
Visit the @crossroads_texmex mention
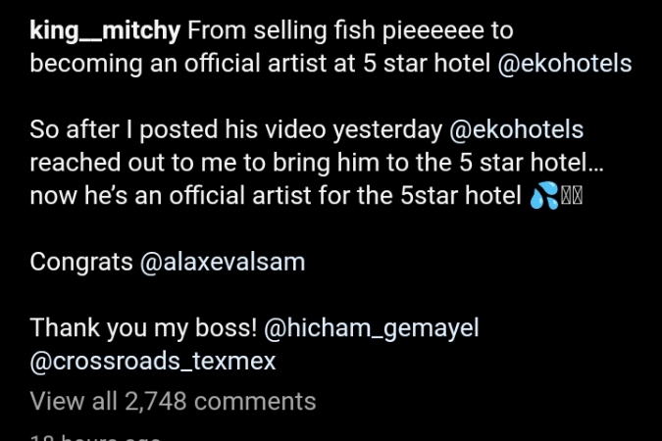tap(153, 362)
